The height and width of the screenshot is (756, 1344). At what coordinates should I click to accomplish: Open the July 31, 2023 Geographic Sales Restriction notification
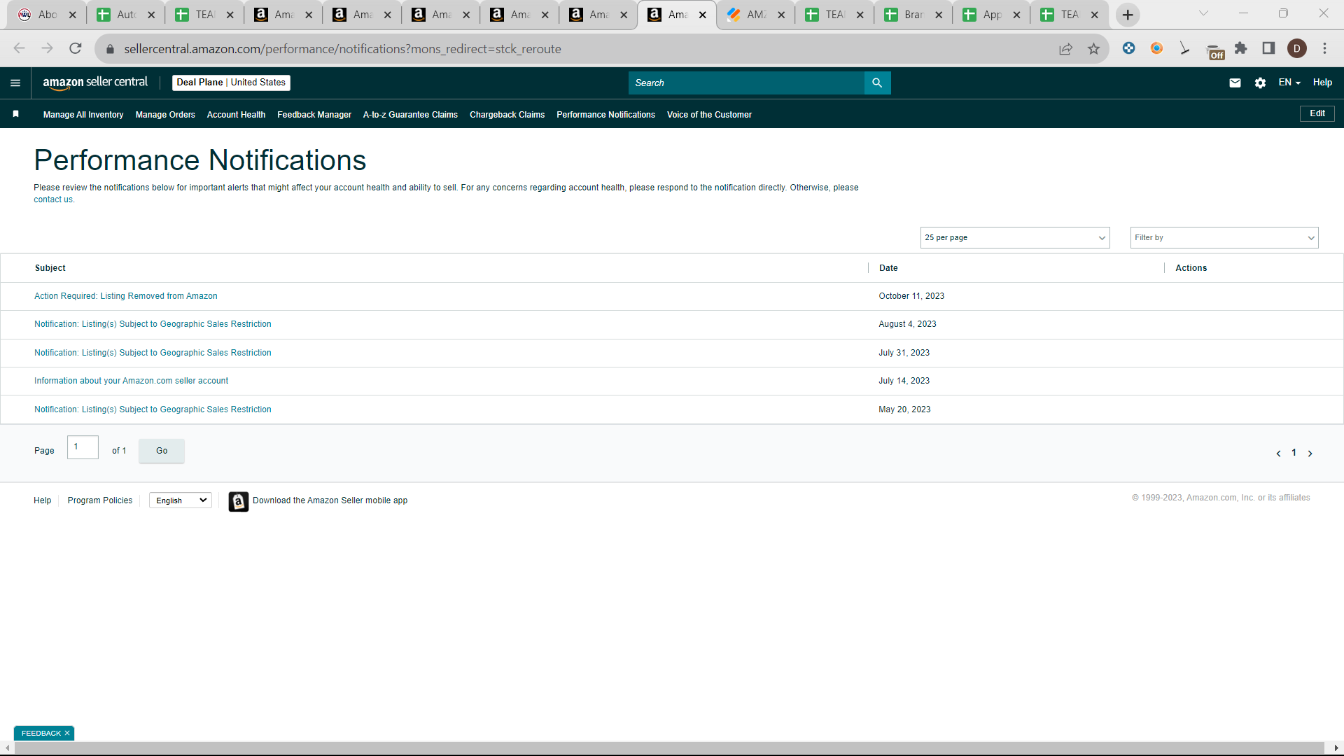pos(153,353)
